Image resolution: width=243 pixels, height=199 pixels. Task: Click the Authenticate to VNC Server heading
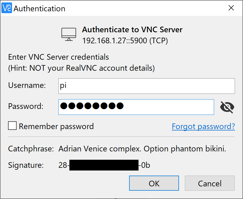(x=132, y=30)
